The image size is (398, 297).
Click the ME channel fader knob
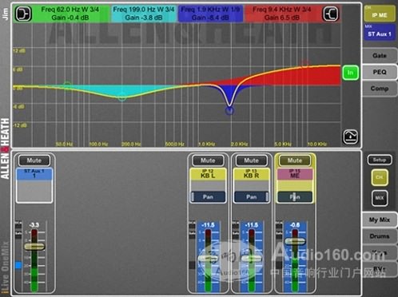(295, 241)
